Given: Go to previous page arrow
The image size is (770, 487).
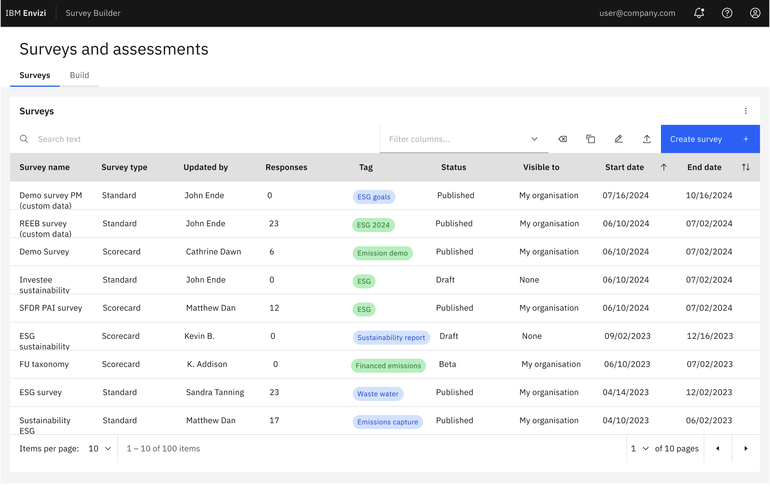Looking at the screenshot, I should click(x=718, y=449).
